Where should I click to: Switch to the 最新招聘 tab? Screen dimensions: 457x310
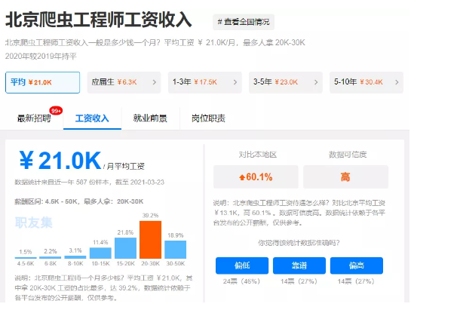click(34, 118)
